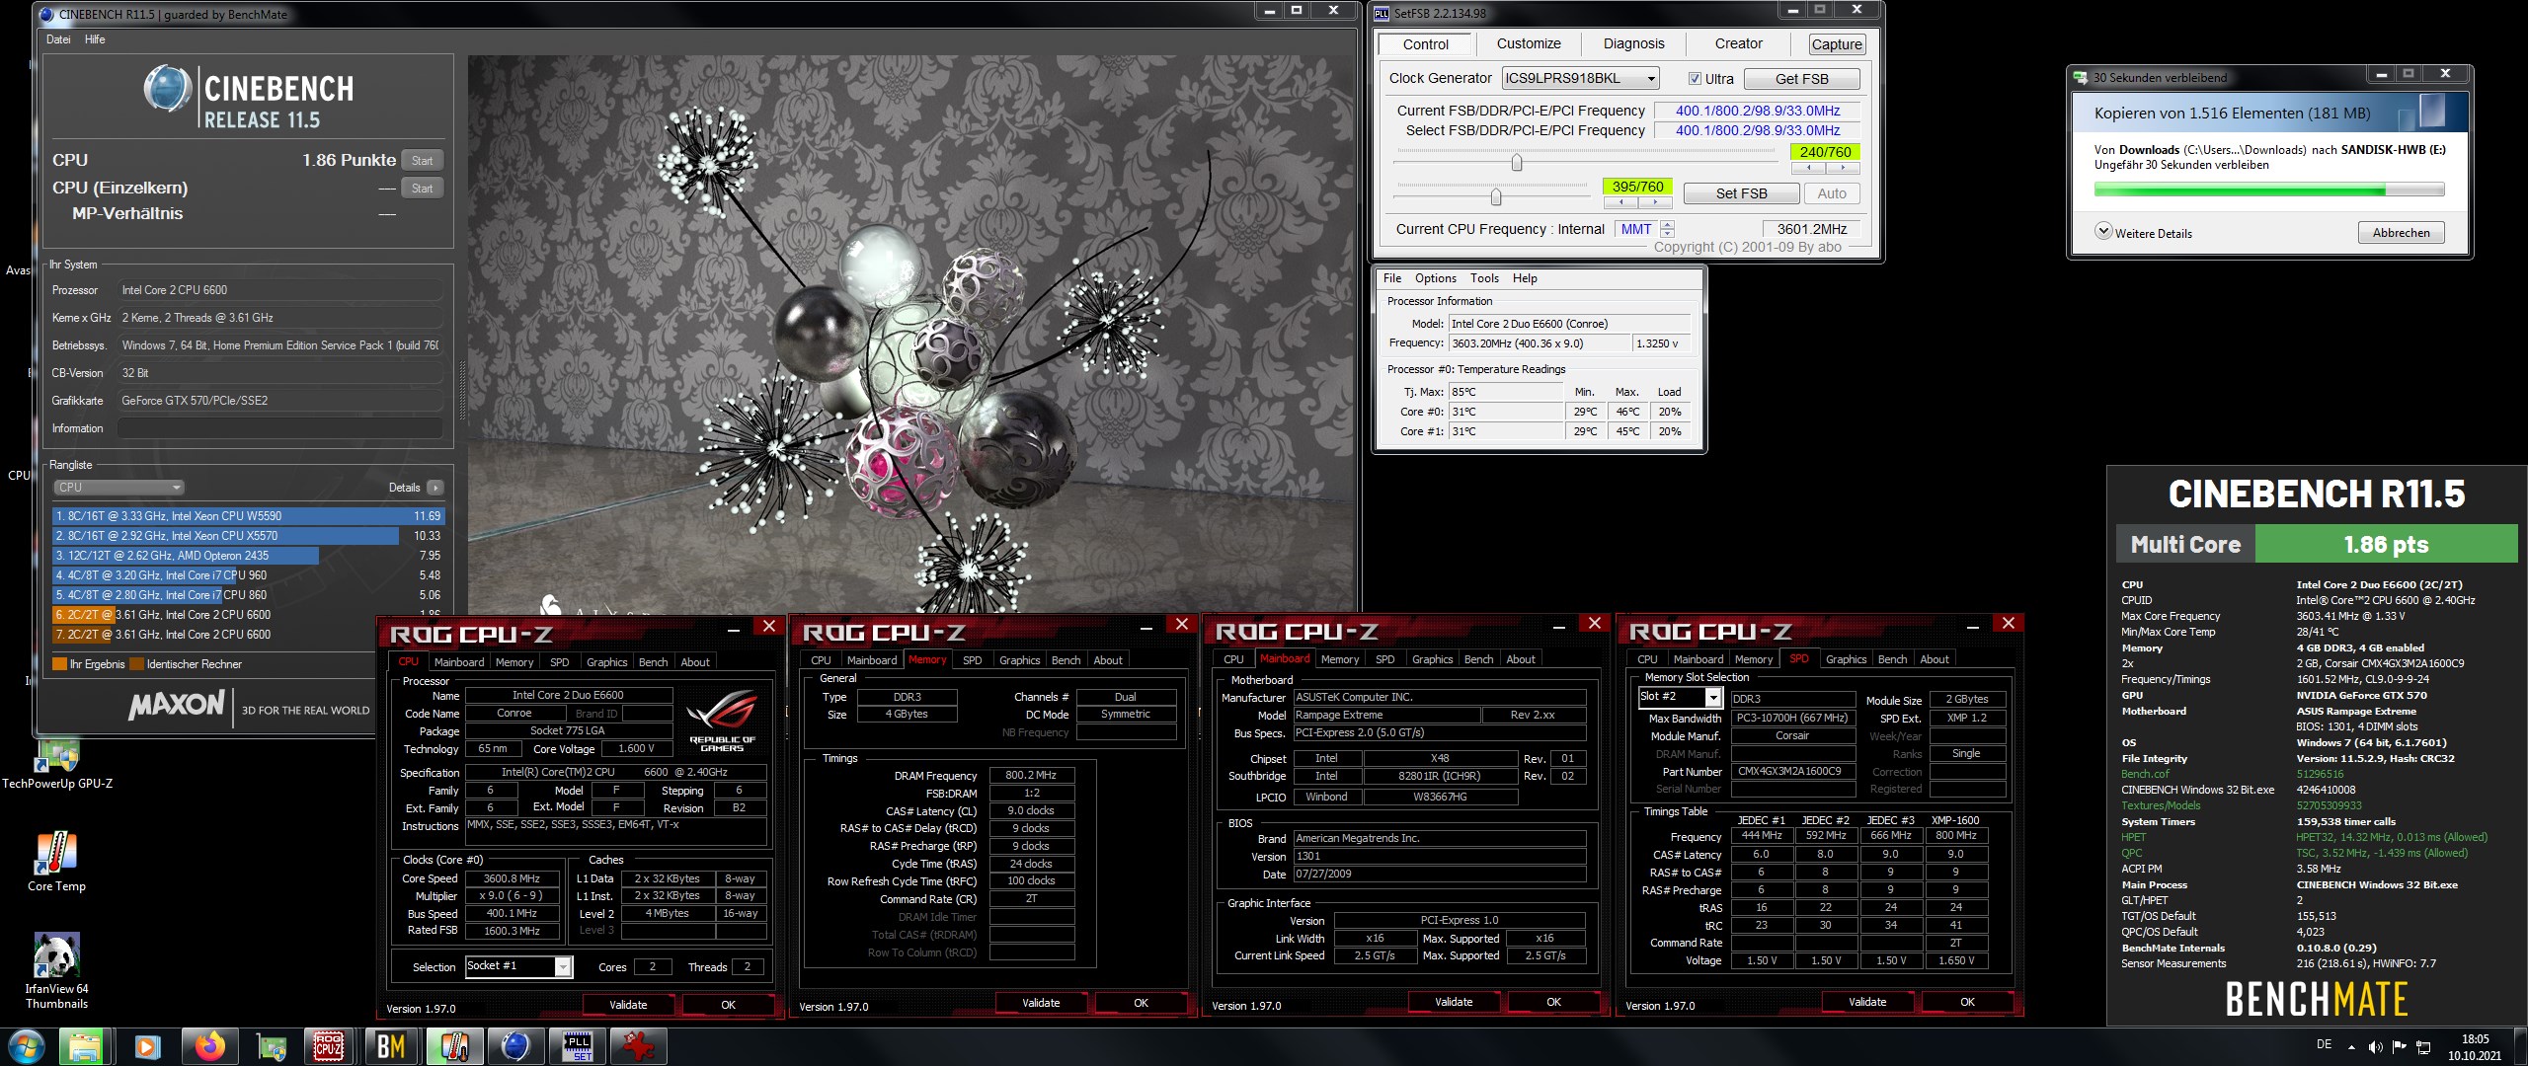Viewport: 2528px width, 1066px height.
Task: Switch to IrfanView red cat taskbar icon
Action: click(x=639, y=1046)
